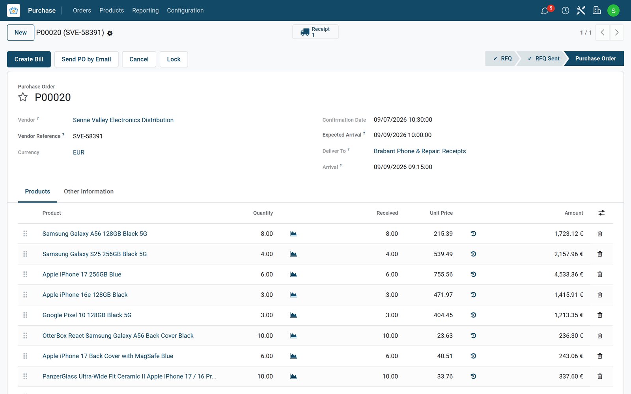This screenshot has height=394, width=631.
Task: Show forecast chart for Apple iPhone 16e
Action: tap(293, 295)
